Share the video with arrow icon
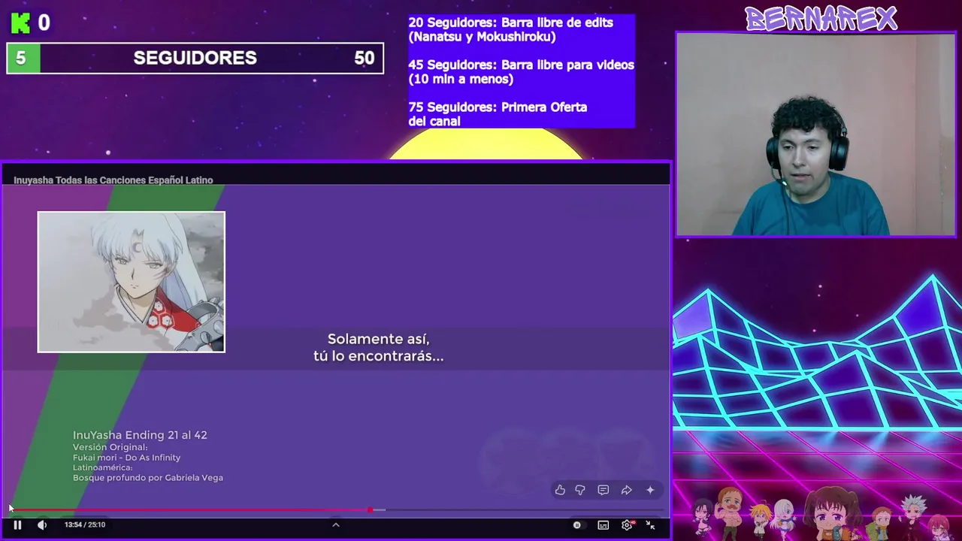This screenshot has width=962, height=541. (626, 490)
